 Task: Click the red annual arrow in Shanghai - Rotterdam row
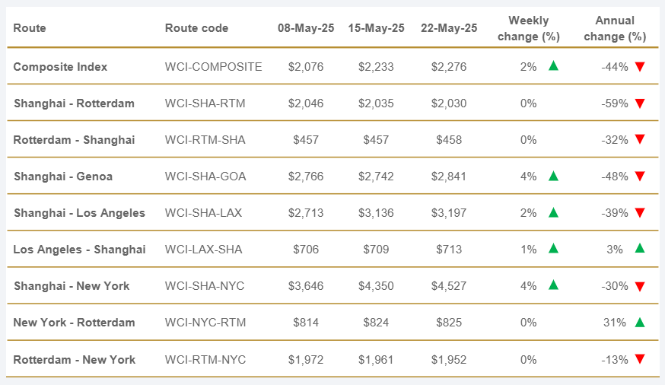coord(640,103)
